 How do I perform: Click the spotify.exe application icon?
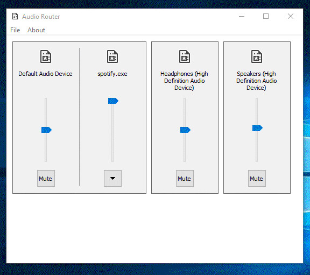point(112,57)
